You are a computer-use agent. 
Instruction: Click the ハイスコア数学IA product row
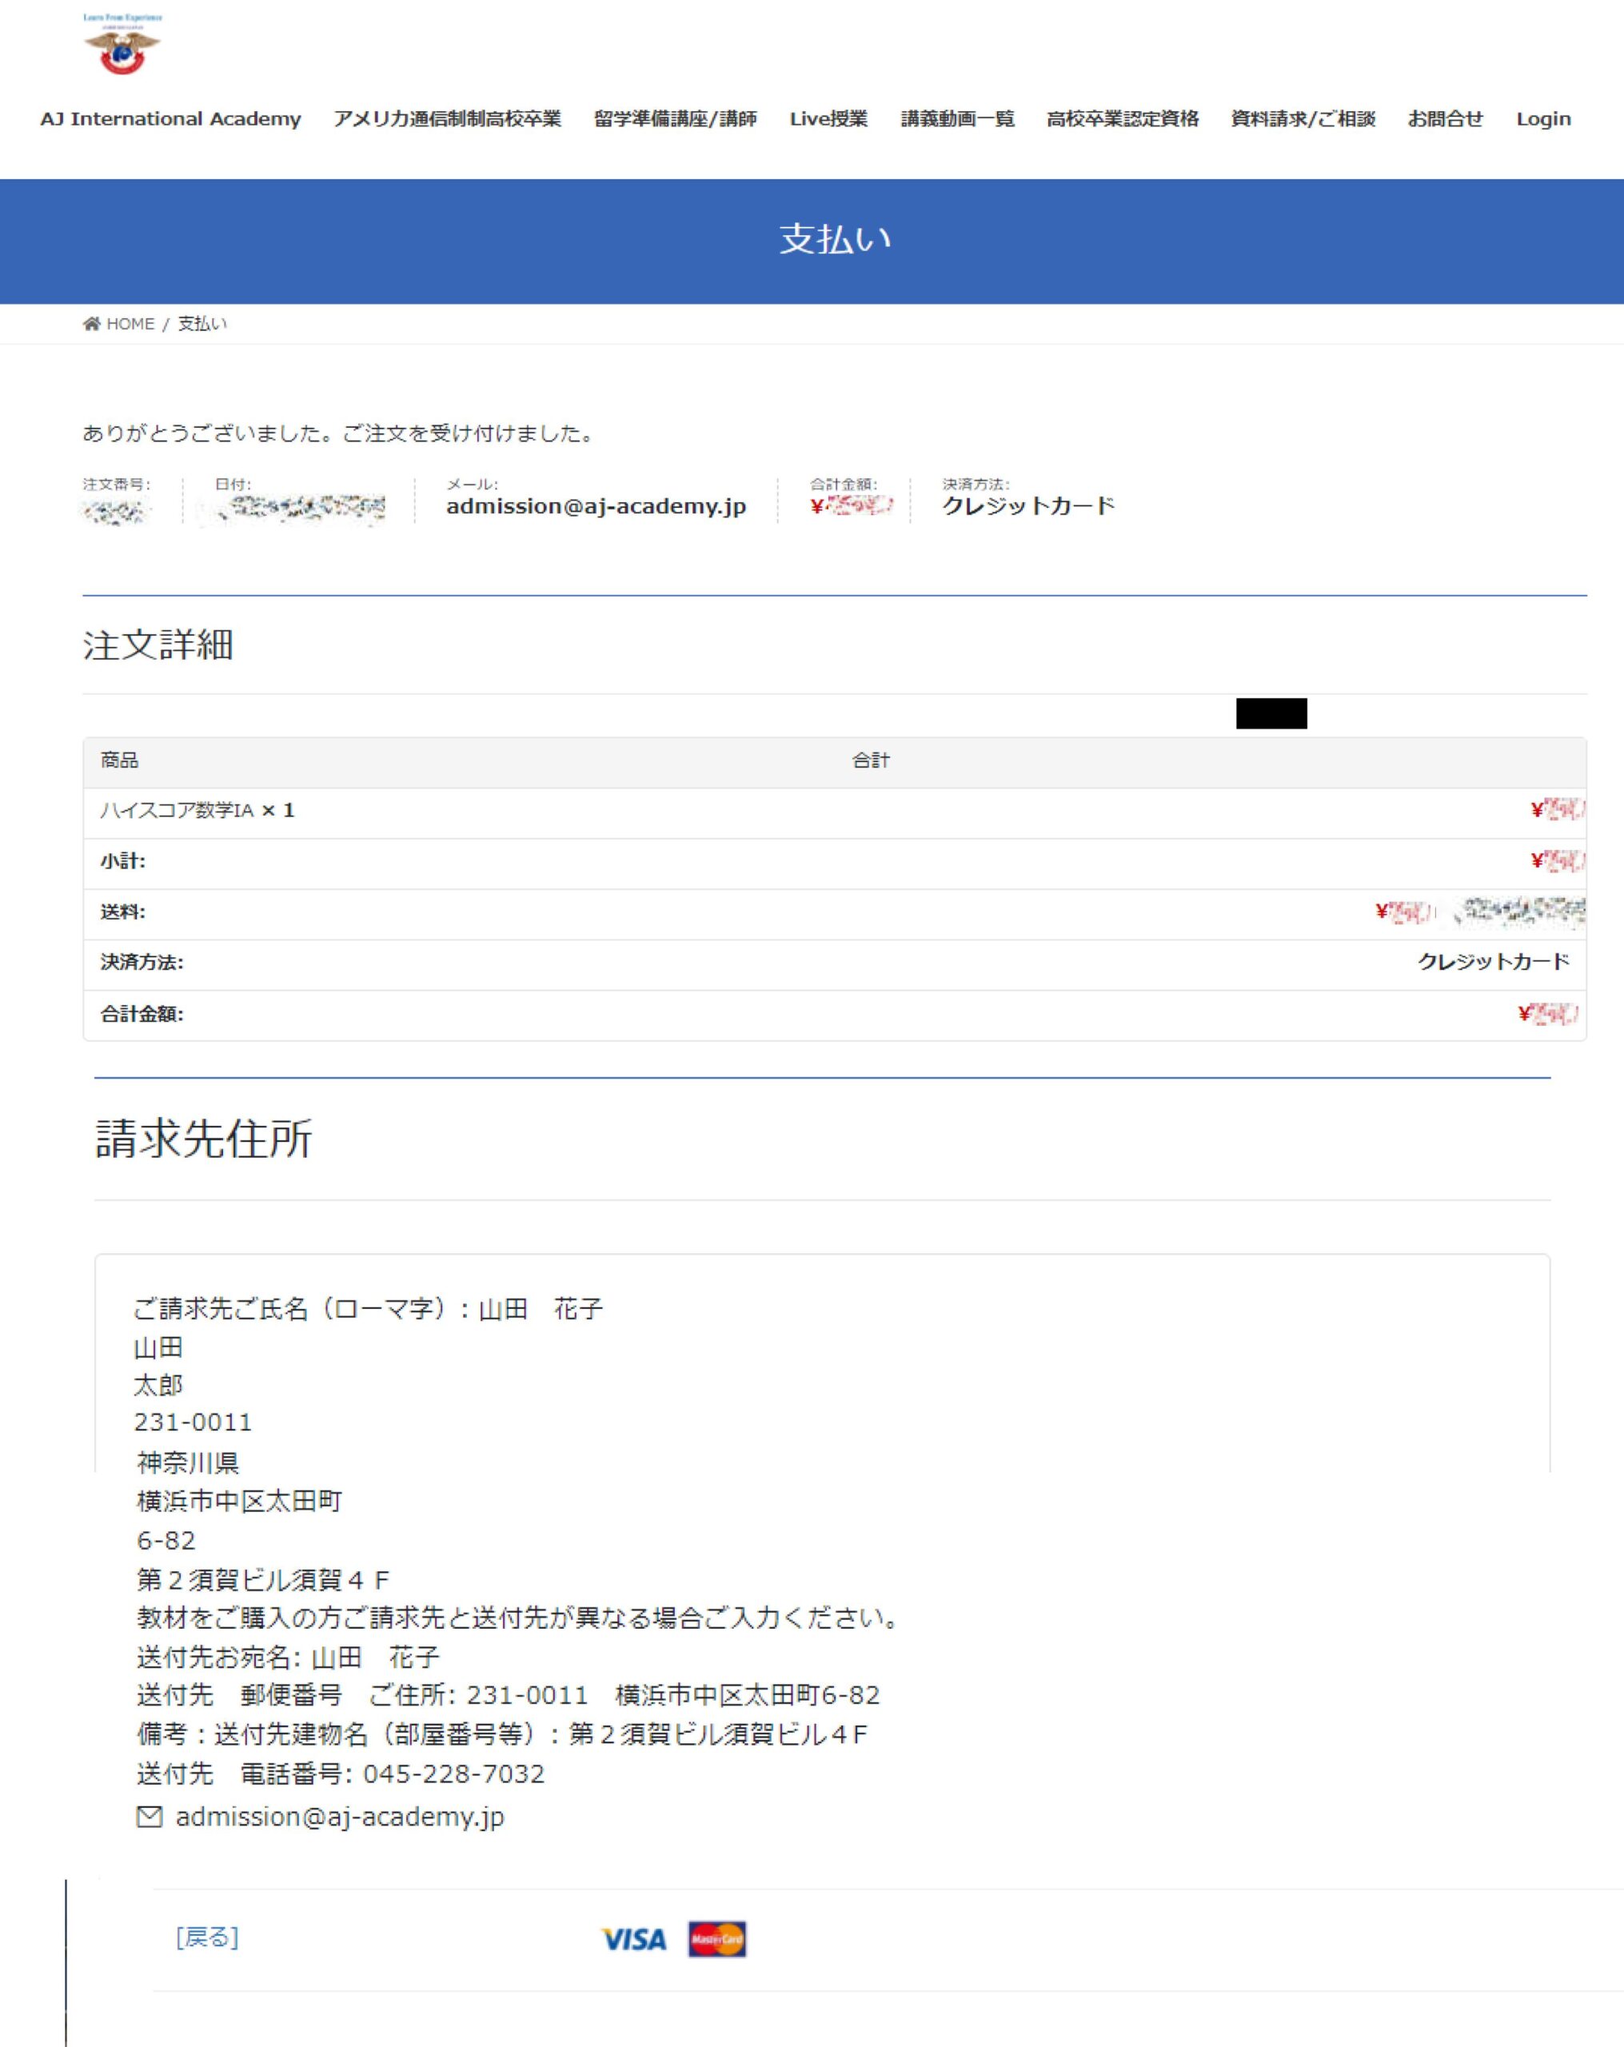[x=178, y=810]
